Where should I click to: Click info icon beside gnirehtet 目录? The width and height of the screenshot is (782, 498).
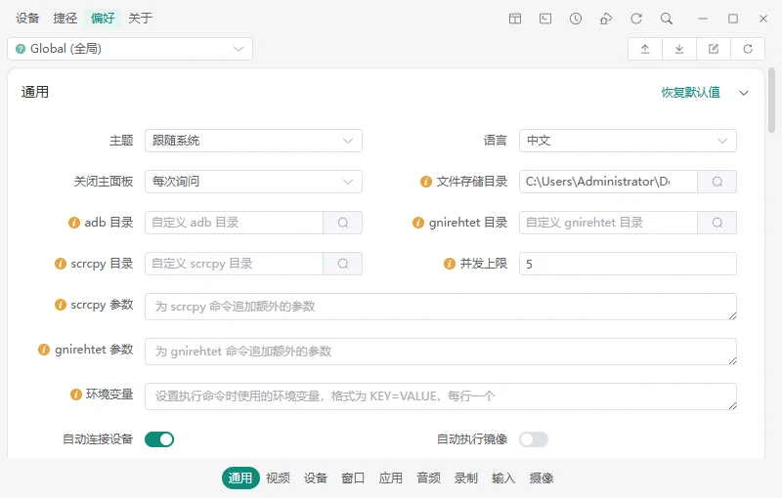point(418,223)
